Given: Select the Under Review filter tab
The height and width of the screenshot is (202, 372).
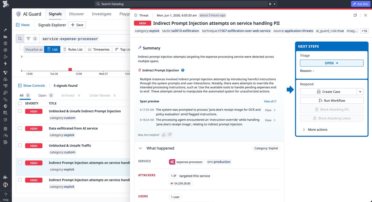Looking at the screenshot, I should tap(103, 95).
